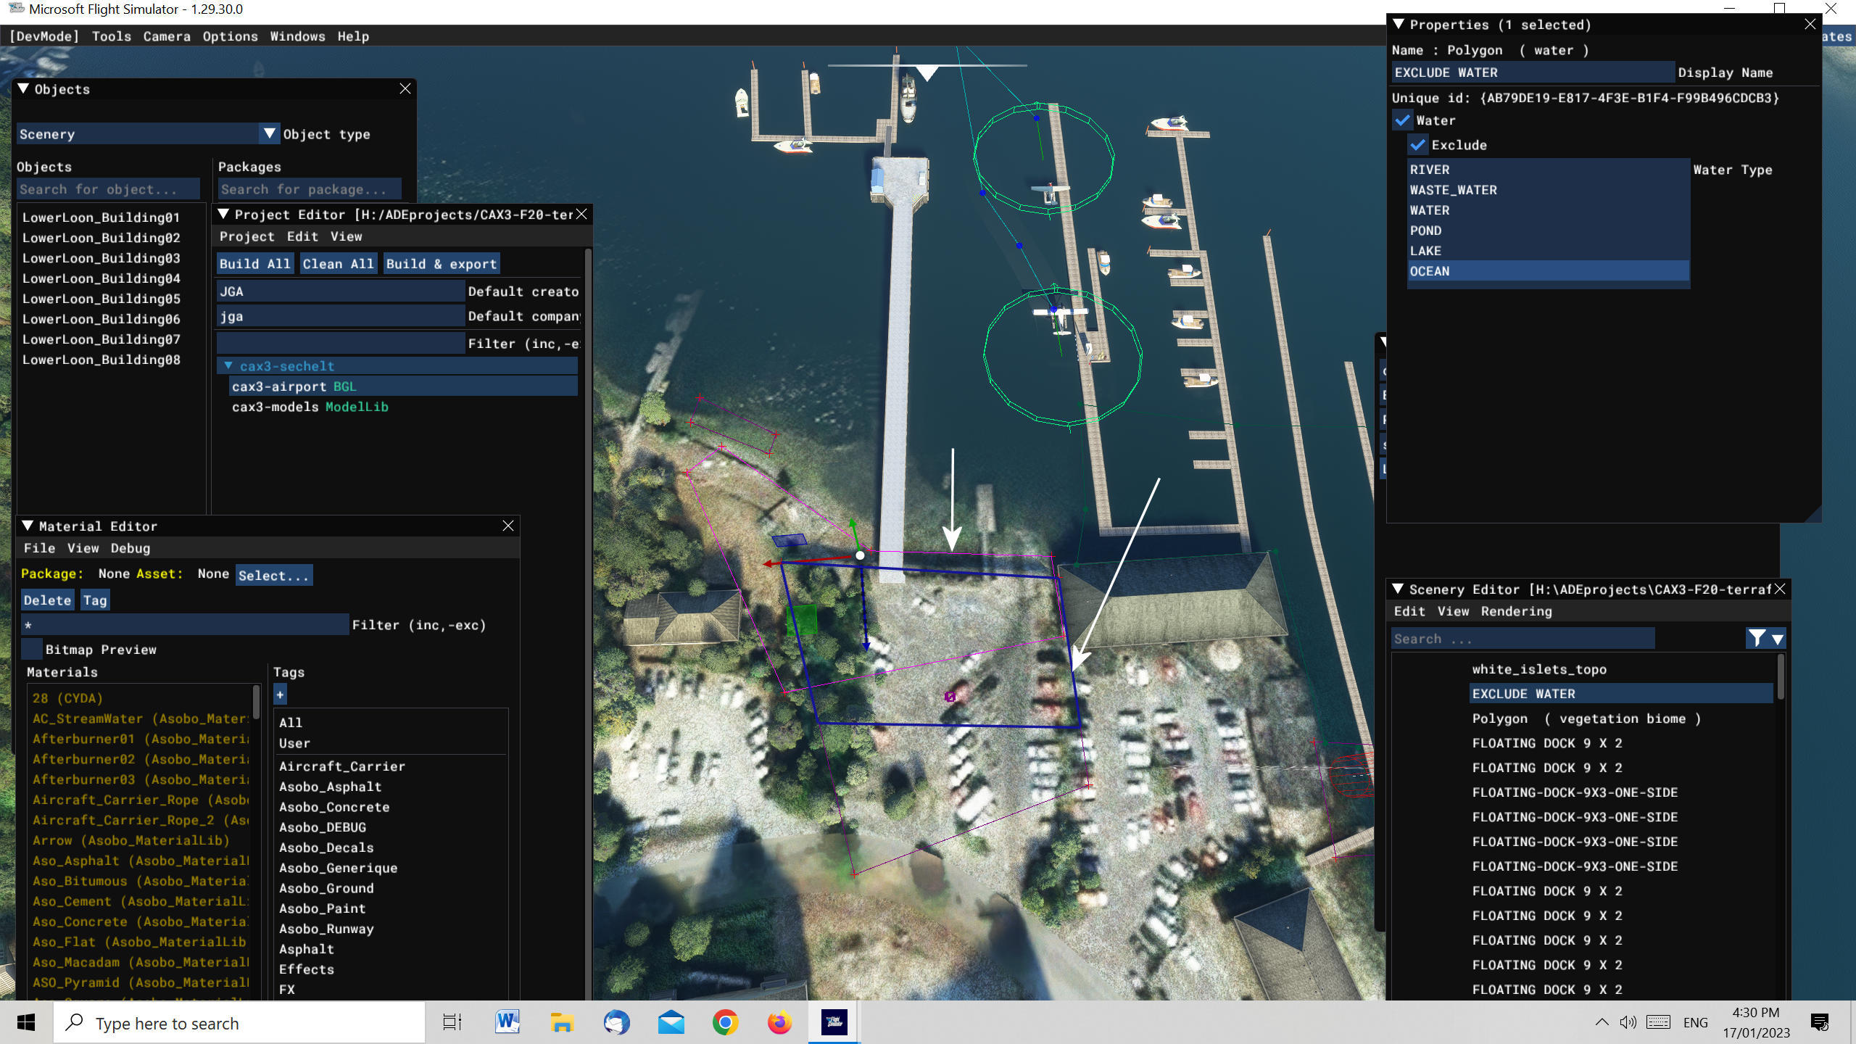Select the Aircraft_Carrier tag

(x=341, y=766)
